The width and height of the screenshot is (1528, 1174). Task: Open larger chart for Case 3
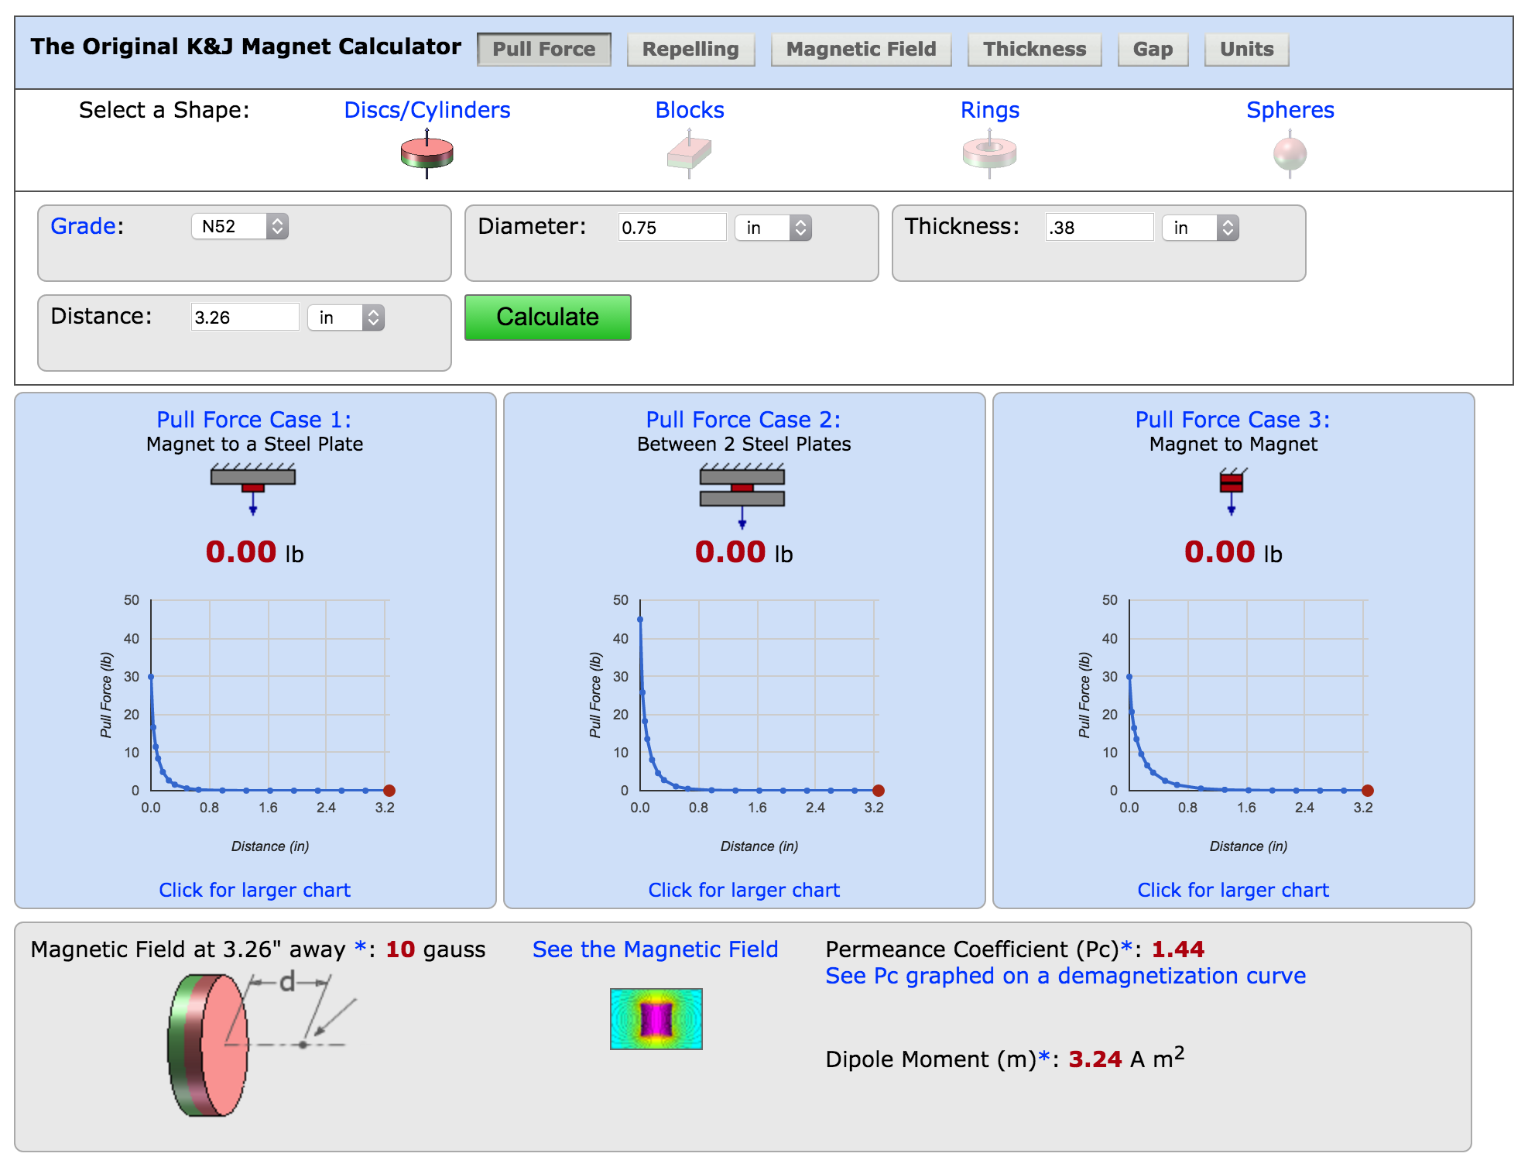(x=1233, y=890)
